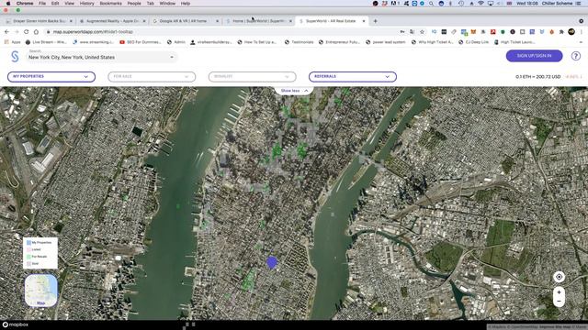Click the Apple menu icon
This screenshot has height=330, width=588.
tap(8, 4)
